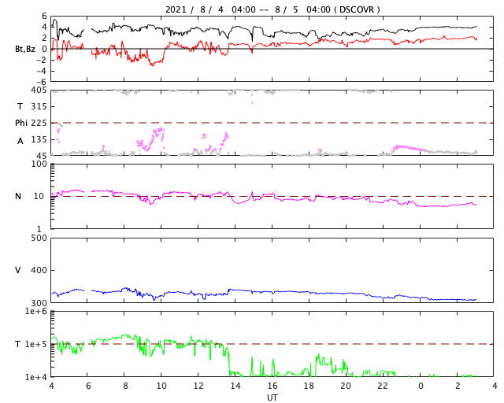Click the "Bt,Bz" axis label
Screen dimensions: 504x403
(x=25, y=49)
